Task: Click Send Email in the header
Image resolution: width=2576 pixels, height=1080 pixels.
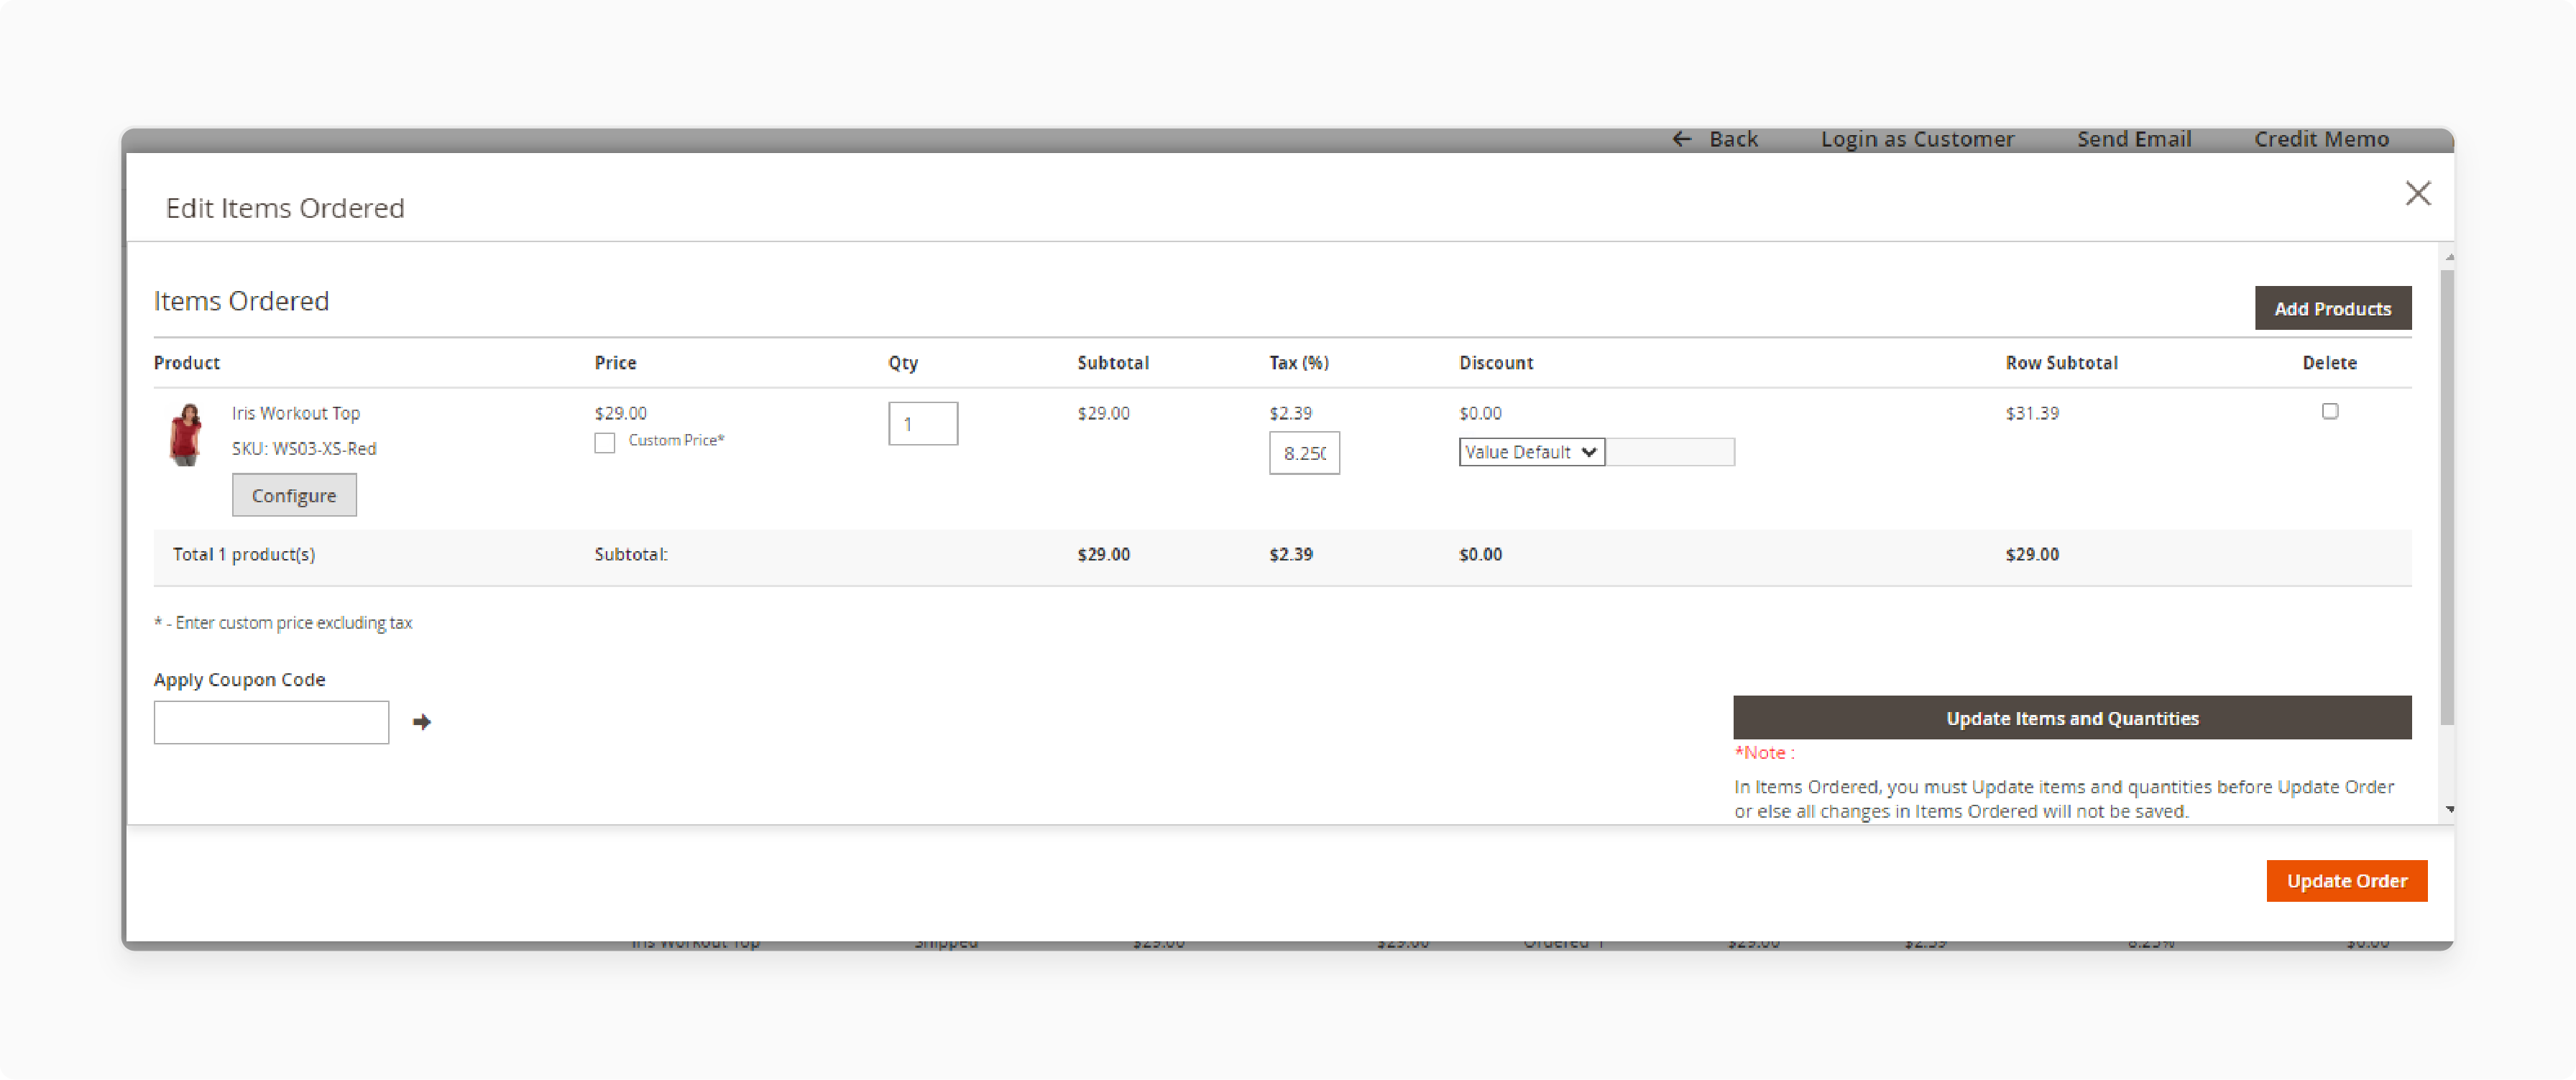Action: pyautogui.click(x=2134, y=139)
